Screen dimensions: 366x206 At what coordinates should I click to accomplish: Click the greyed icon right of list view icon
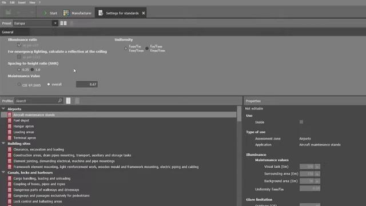(77, 101)
